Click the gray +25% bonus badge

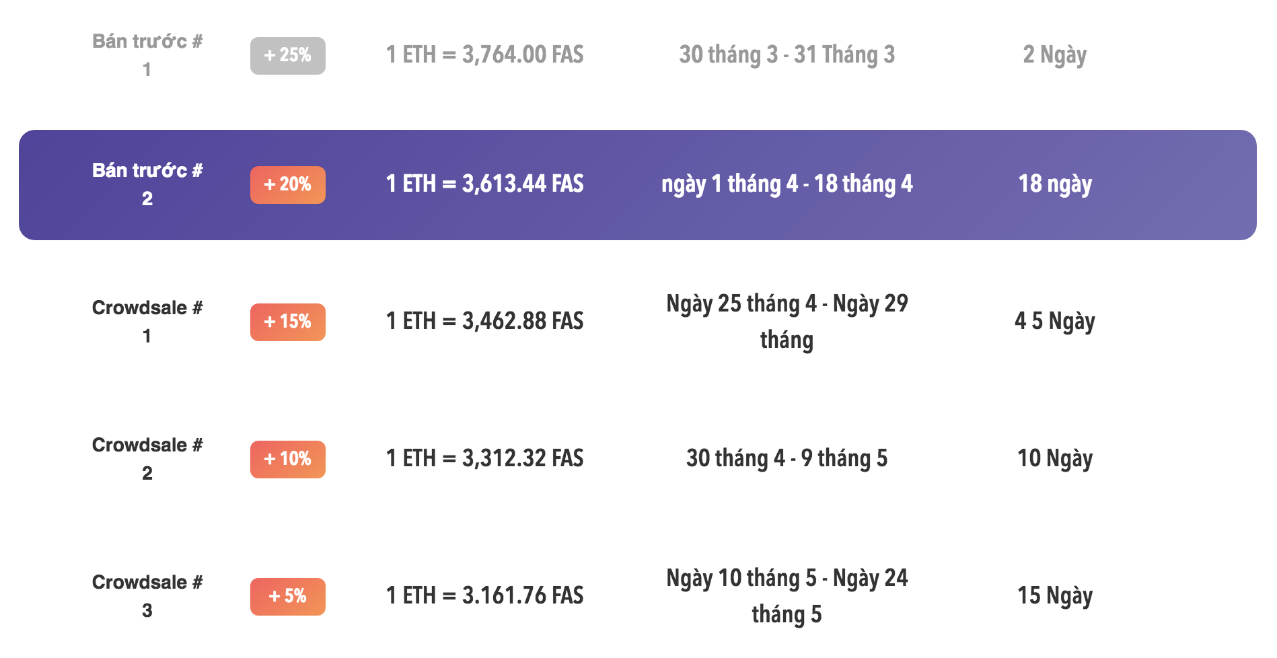288,55
